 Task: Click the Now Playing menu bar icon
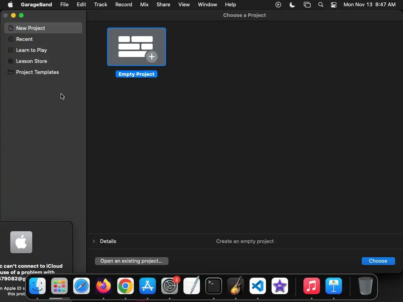pyautogui.click(x=278, y=5)
